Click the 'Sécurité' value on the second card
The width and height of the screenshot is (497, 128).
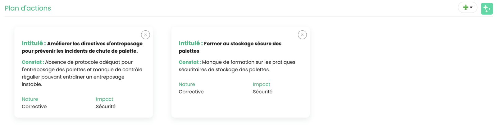pos(262,92)
